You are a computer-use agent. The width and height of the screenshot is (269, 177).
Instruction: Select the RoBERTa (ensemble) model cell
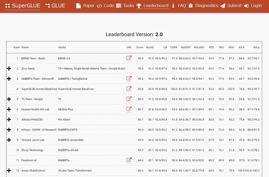click(71, 140)
